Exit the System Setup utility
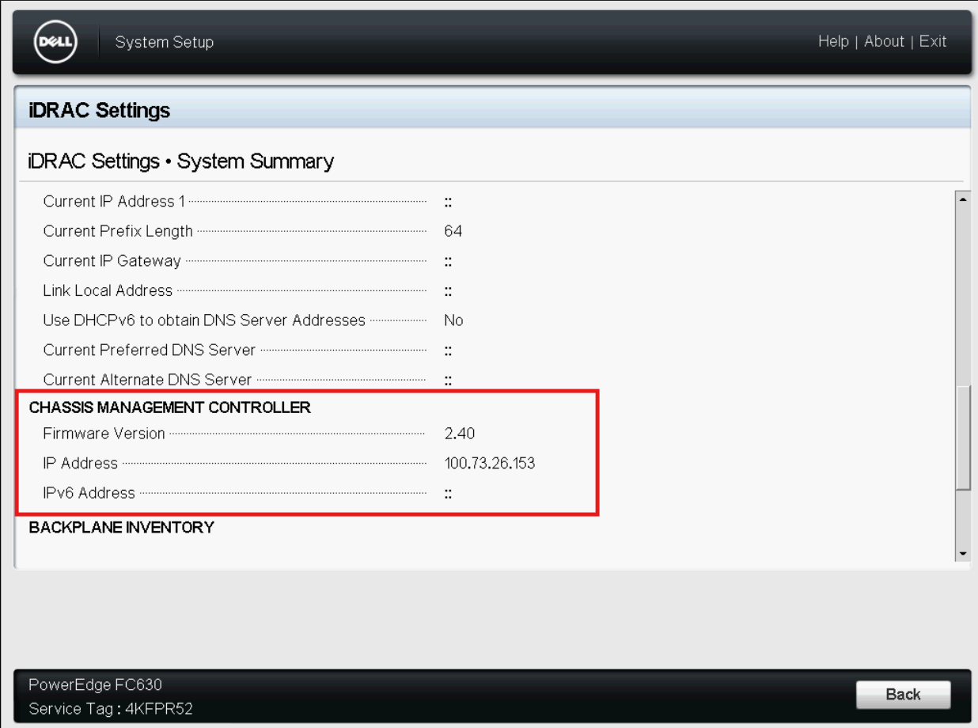The width and height of the screenshot is (978, 728). 934,41
